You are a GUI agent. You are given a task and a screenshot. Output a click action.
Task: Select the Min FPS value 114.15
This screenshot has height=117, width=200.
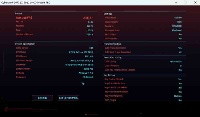90,22
